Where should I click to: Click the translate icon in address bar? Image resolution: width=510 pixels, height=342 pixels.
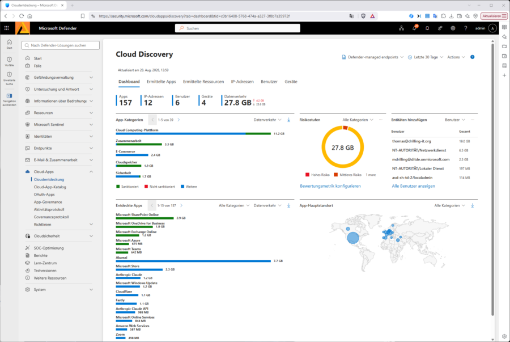(351, 16)
